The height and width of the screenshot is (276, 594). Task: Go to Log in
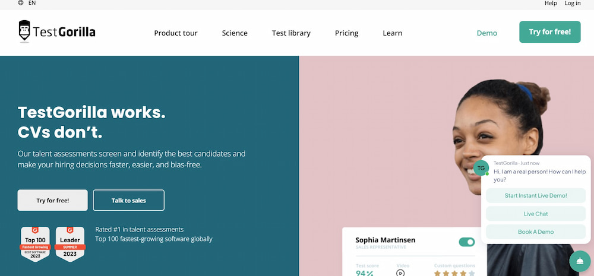[573, 3]
